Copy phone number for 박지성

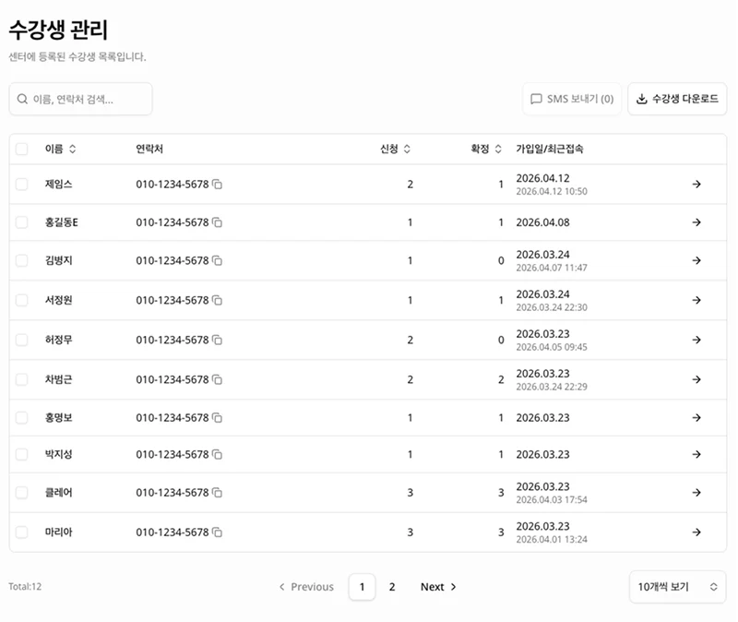click(x=217, y=454)
